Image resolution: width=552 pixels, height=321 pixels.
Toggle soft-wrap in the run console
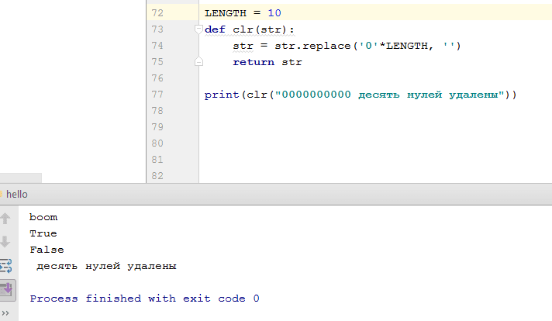point(6,265)
